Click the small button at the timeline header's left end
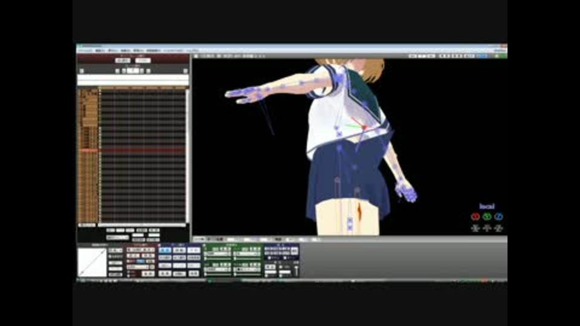This screenshot has height=326, width=580. (x=82, y=71)
